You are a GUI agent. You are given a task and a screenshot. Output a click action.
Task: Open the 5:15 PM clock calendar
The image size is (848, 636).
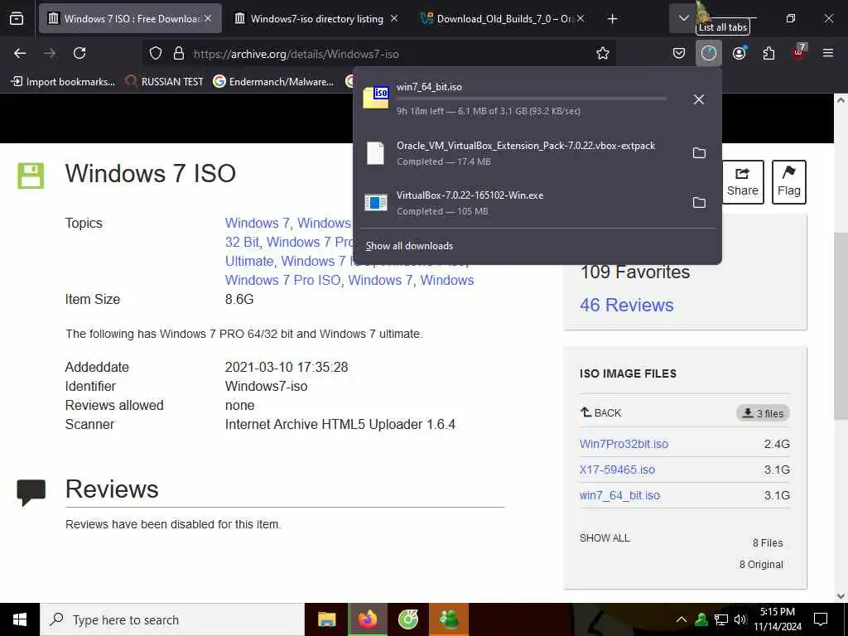coord(778,619)
